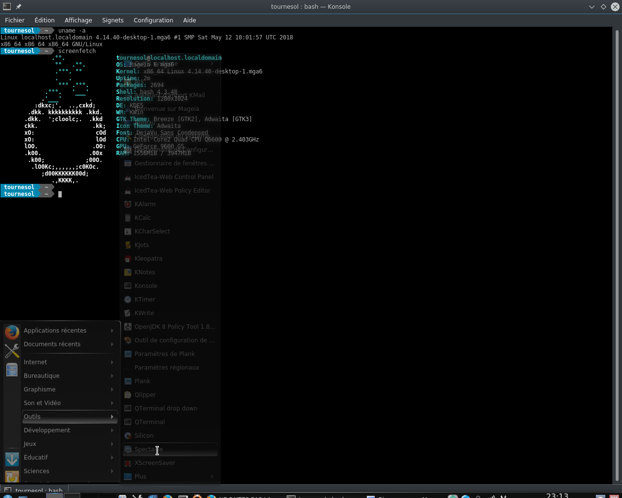Click the XScreenSaver icon in the submenu
Image resolution: width=622 pixels, height=498 pixels.
click(128, 463)
